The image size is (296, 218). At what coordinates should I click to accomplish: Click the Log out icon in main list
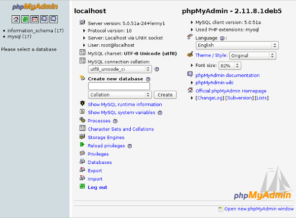[82, 186]
